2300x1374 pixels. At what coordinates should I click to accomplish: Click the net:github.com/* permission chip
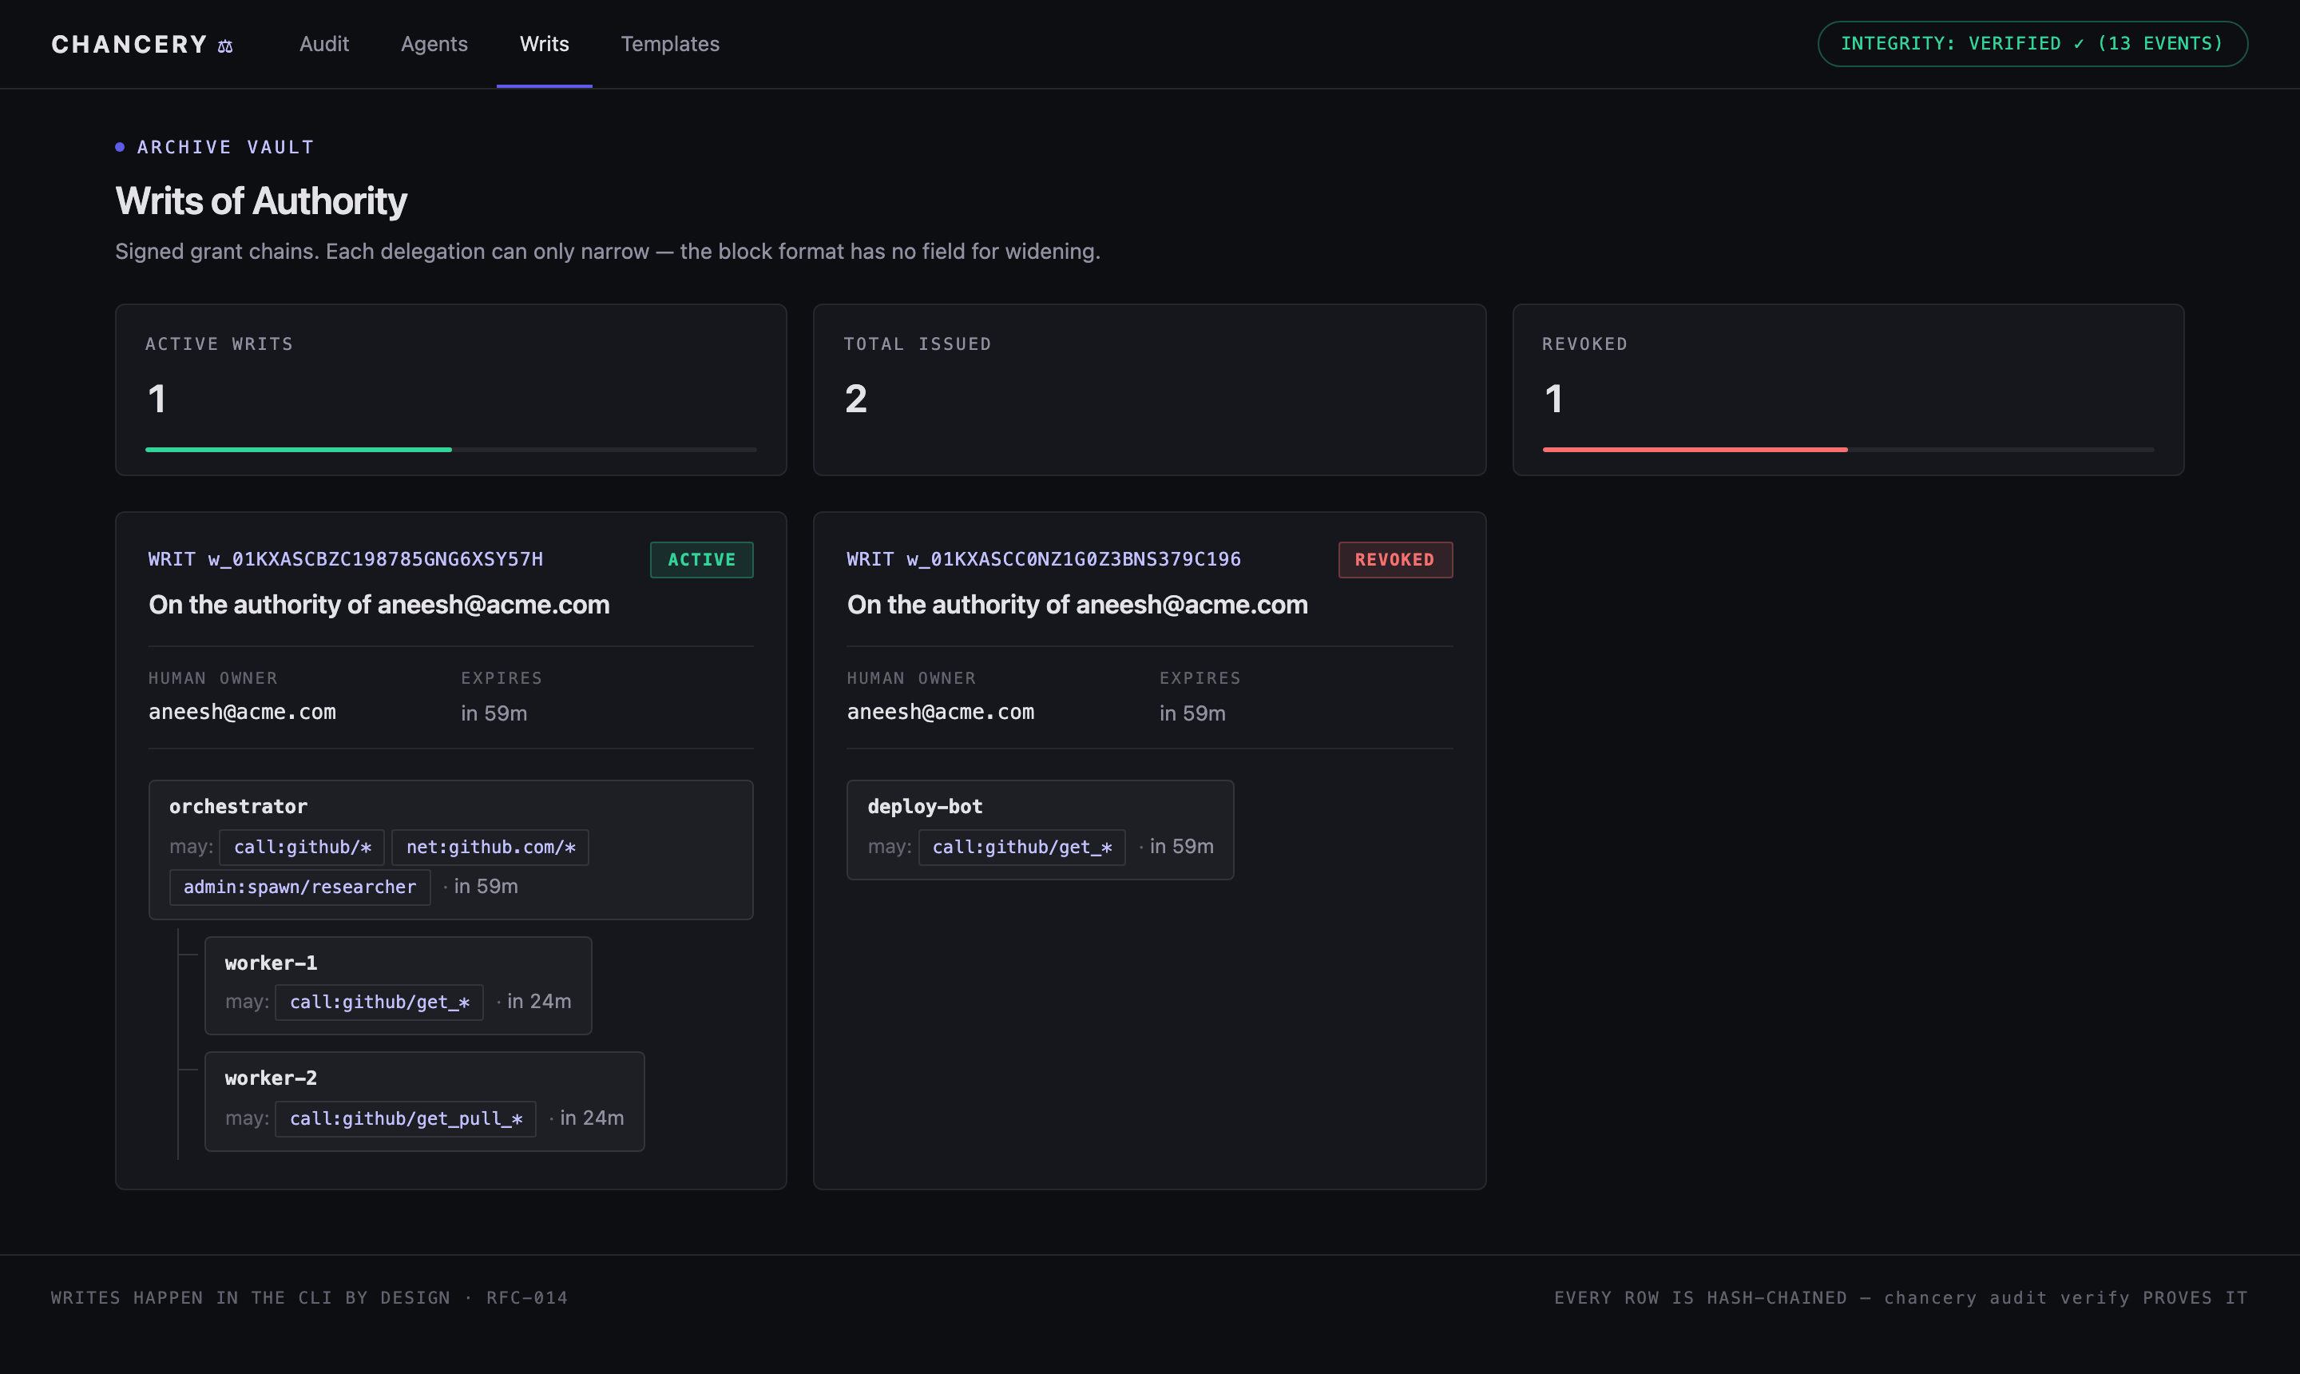[490, 848]
